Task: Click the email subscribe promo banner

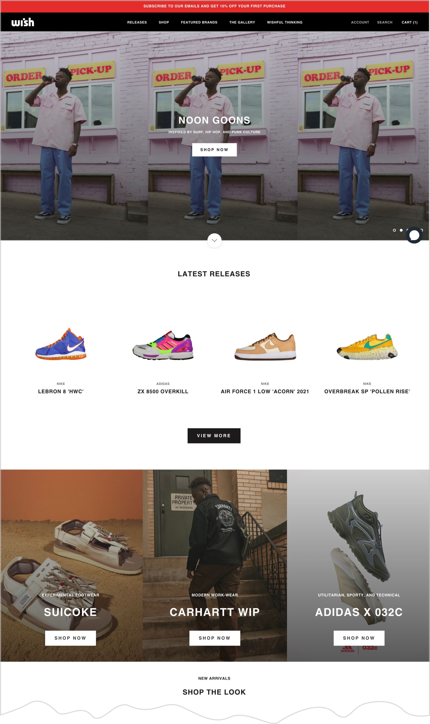Action: [x=214, y=6]
